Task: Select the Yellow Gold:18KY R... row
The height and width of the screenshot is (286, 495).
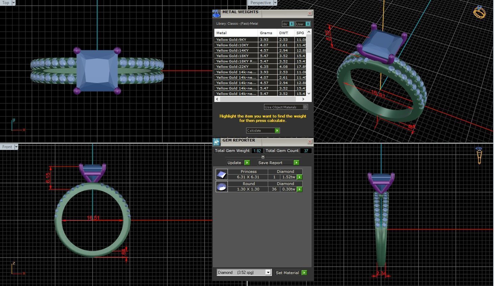Action: [261, 61]
